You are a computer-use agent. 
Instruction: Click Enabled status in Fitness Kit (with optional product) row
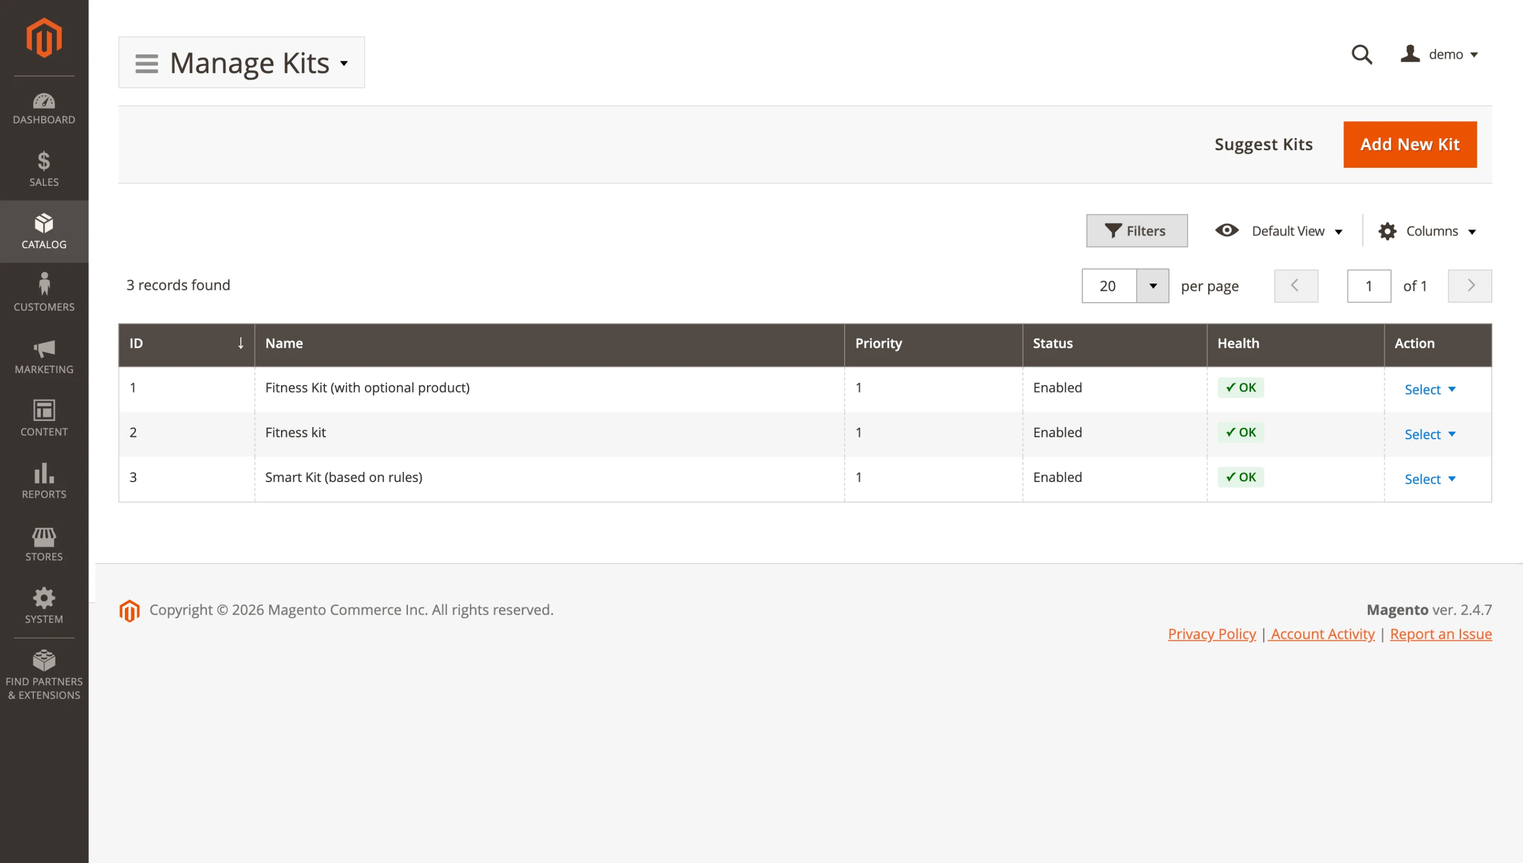1057,388
